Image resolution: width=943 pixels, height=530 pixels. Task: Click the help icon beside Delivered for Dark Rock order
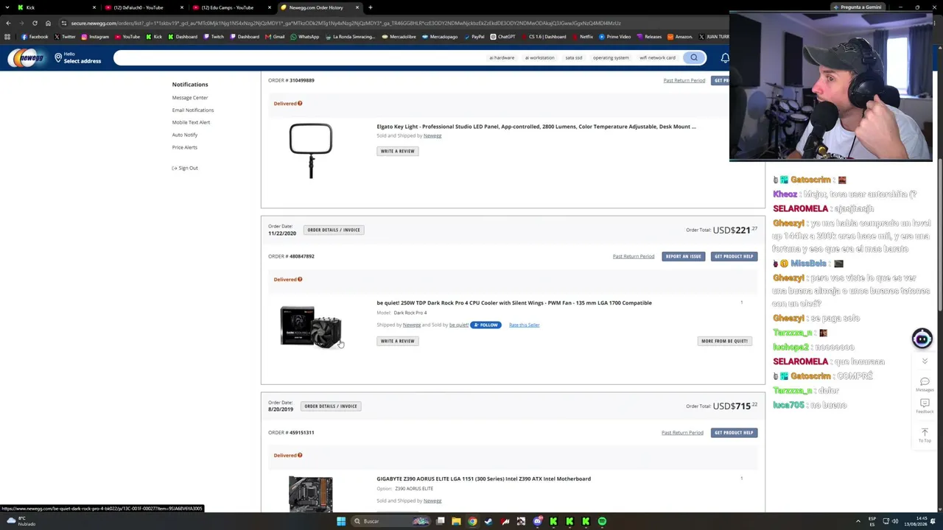point(300,279)
